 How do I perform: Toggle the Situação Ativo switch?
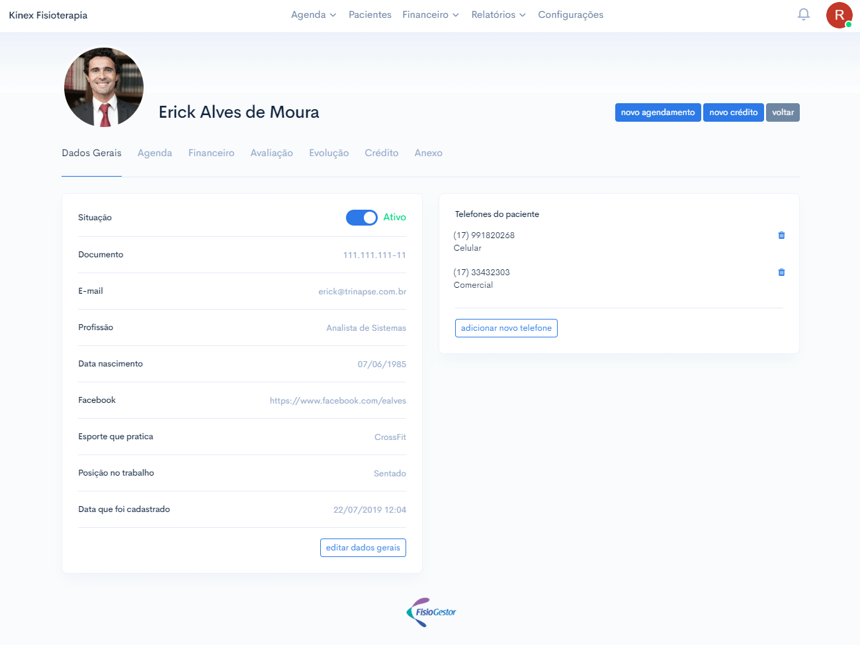(361, 218)
